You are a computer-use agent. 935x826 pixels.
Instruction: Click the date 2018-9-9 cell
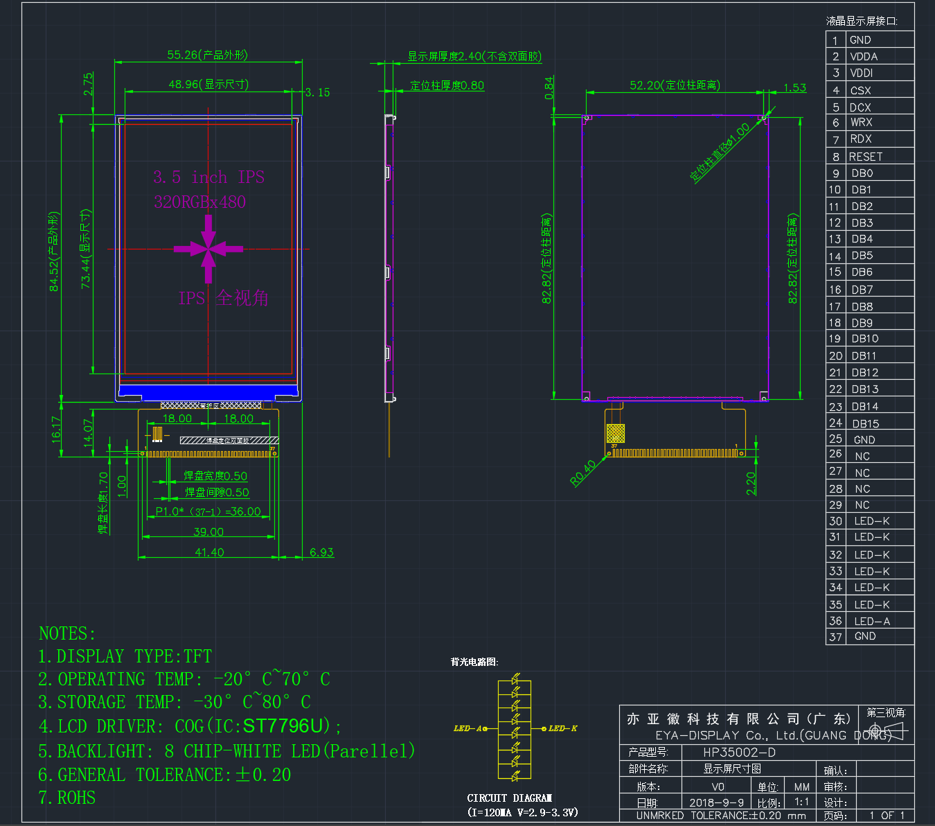(717, 802)
